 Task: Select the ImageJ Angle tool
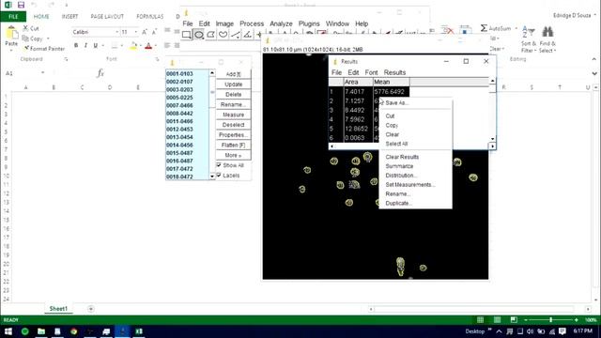coord(248,35)
